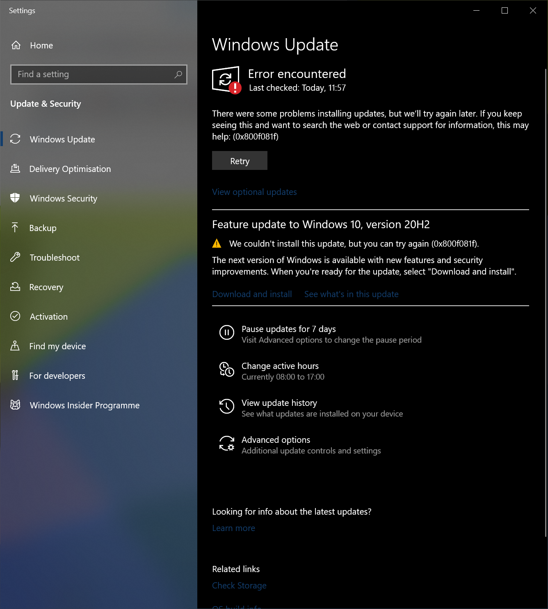Open For developers settings

pyautogui.click(x=98, y=375)
